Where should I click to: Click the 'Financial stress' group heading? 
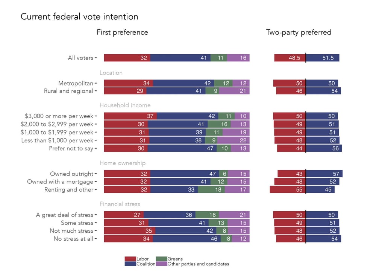(120, 204)
